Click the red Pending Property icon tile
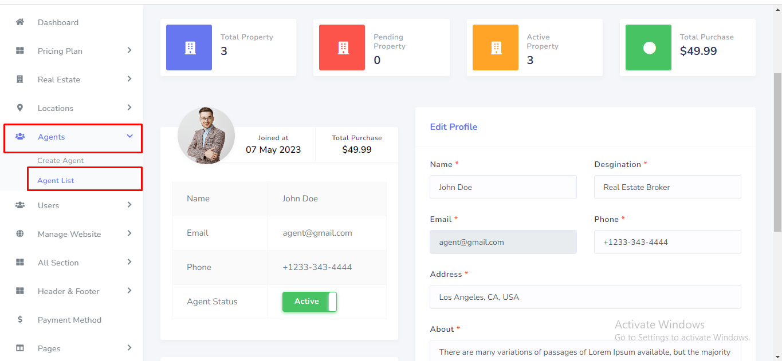782x361 pixels. point(342,47)
